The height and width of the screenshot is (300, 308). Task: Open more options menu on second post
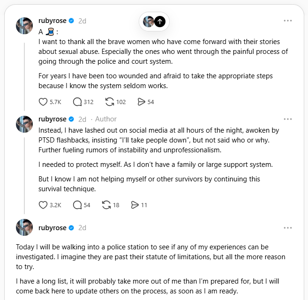[288, 119]
